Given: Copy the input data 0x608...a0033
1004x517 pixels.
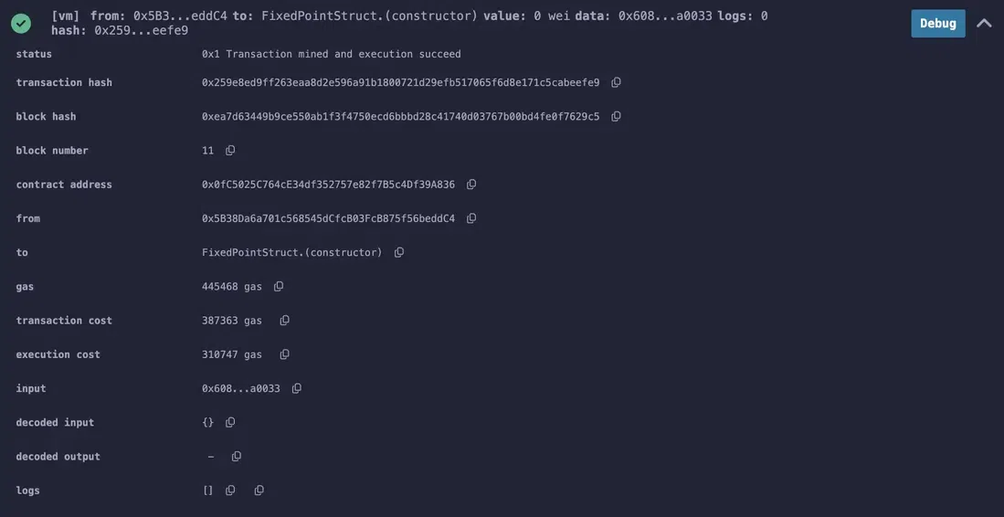Looking at the screenshot, I should [x=296, y=388].
